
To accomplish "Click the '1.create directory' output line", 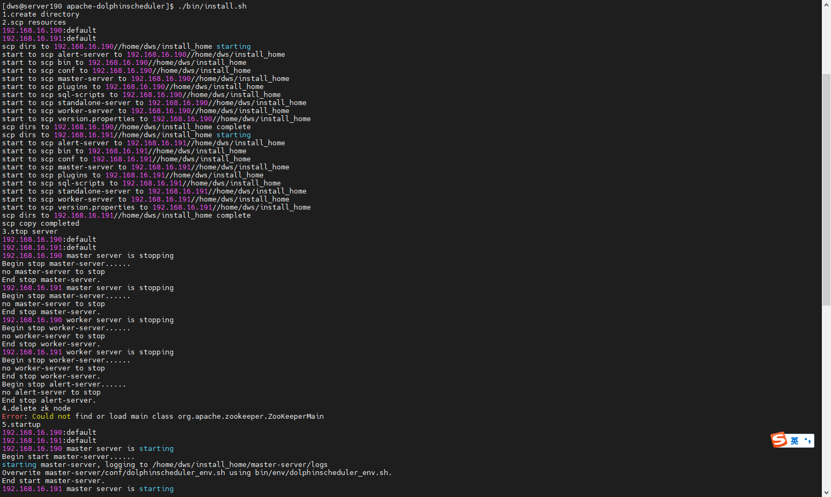I will pyautogui.click(x=41, y=14).
